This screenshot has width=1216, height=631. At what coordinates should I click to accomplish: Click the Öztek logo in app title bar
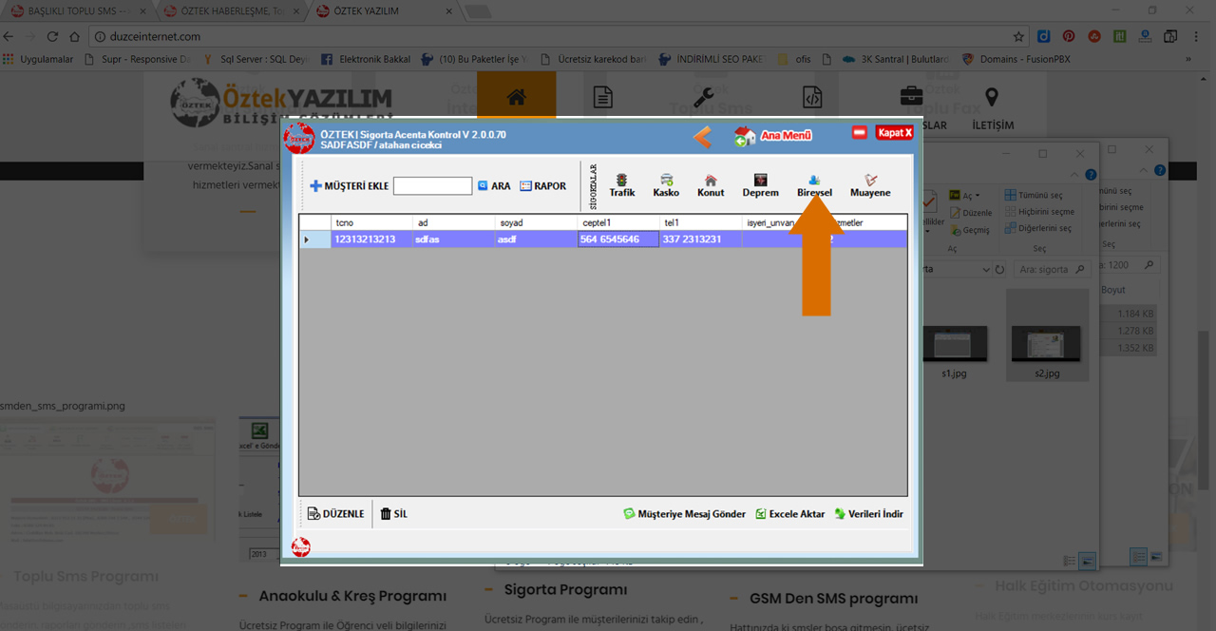pos(299,139)
